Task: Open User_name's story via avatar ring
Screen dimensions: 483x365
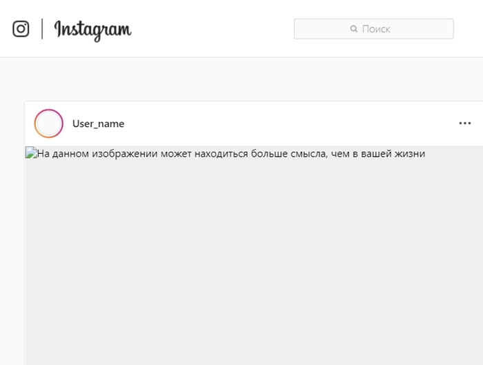Action: (x=49, y=124)
